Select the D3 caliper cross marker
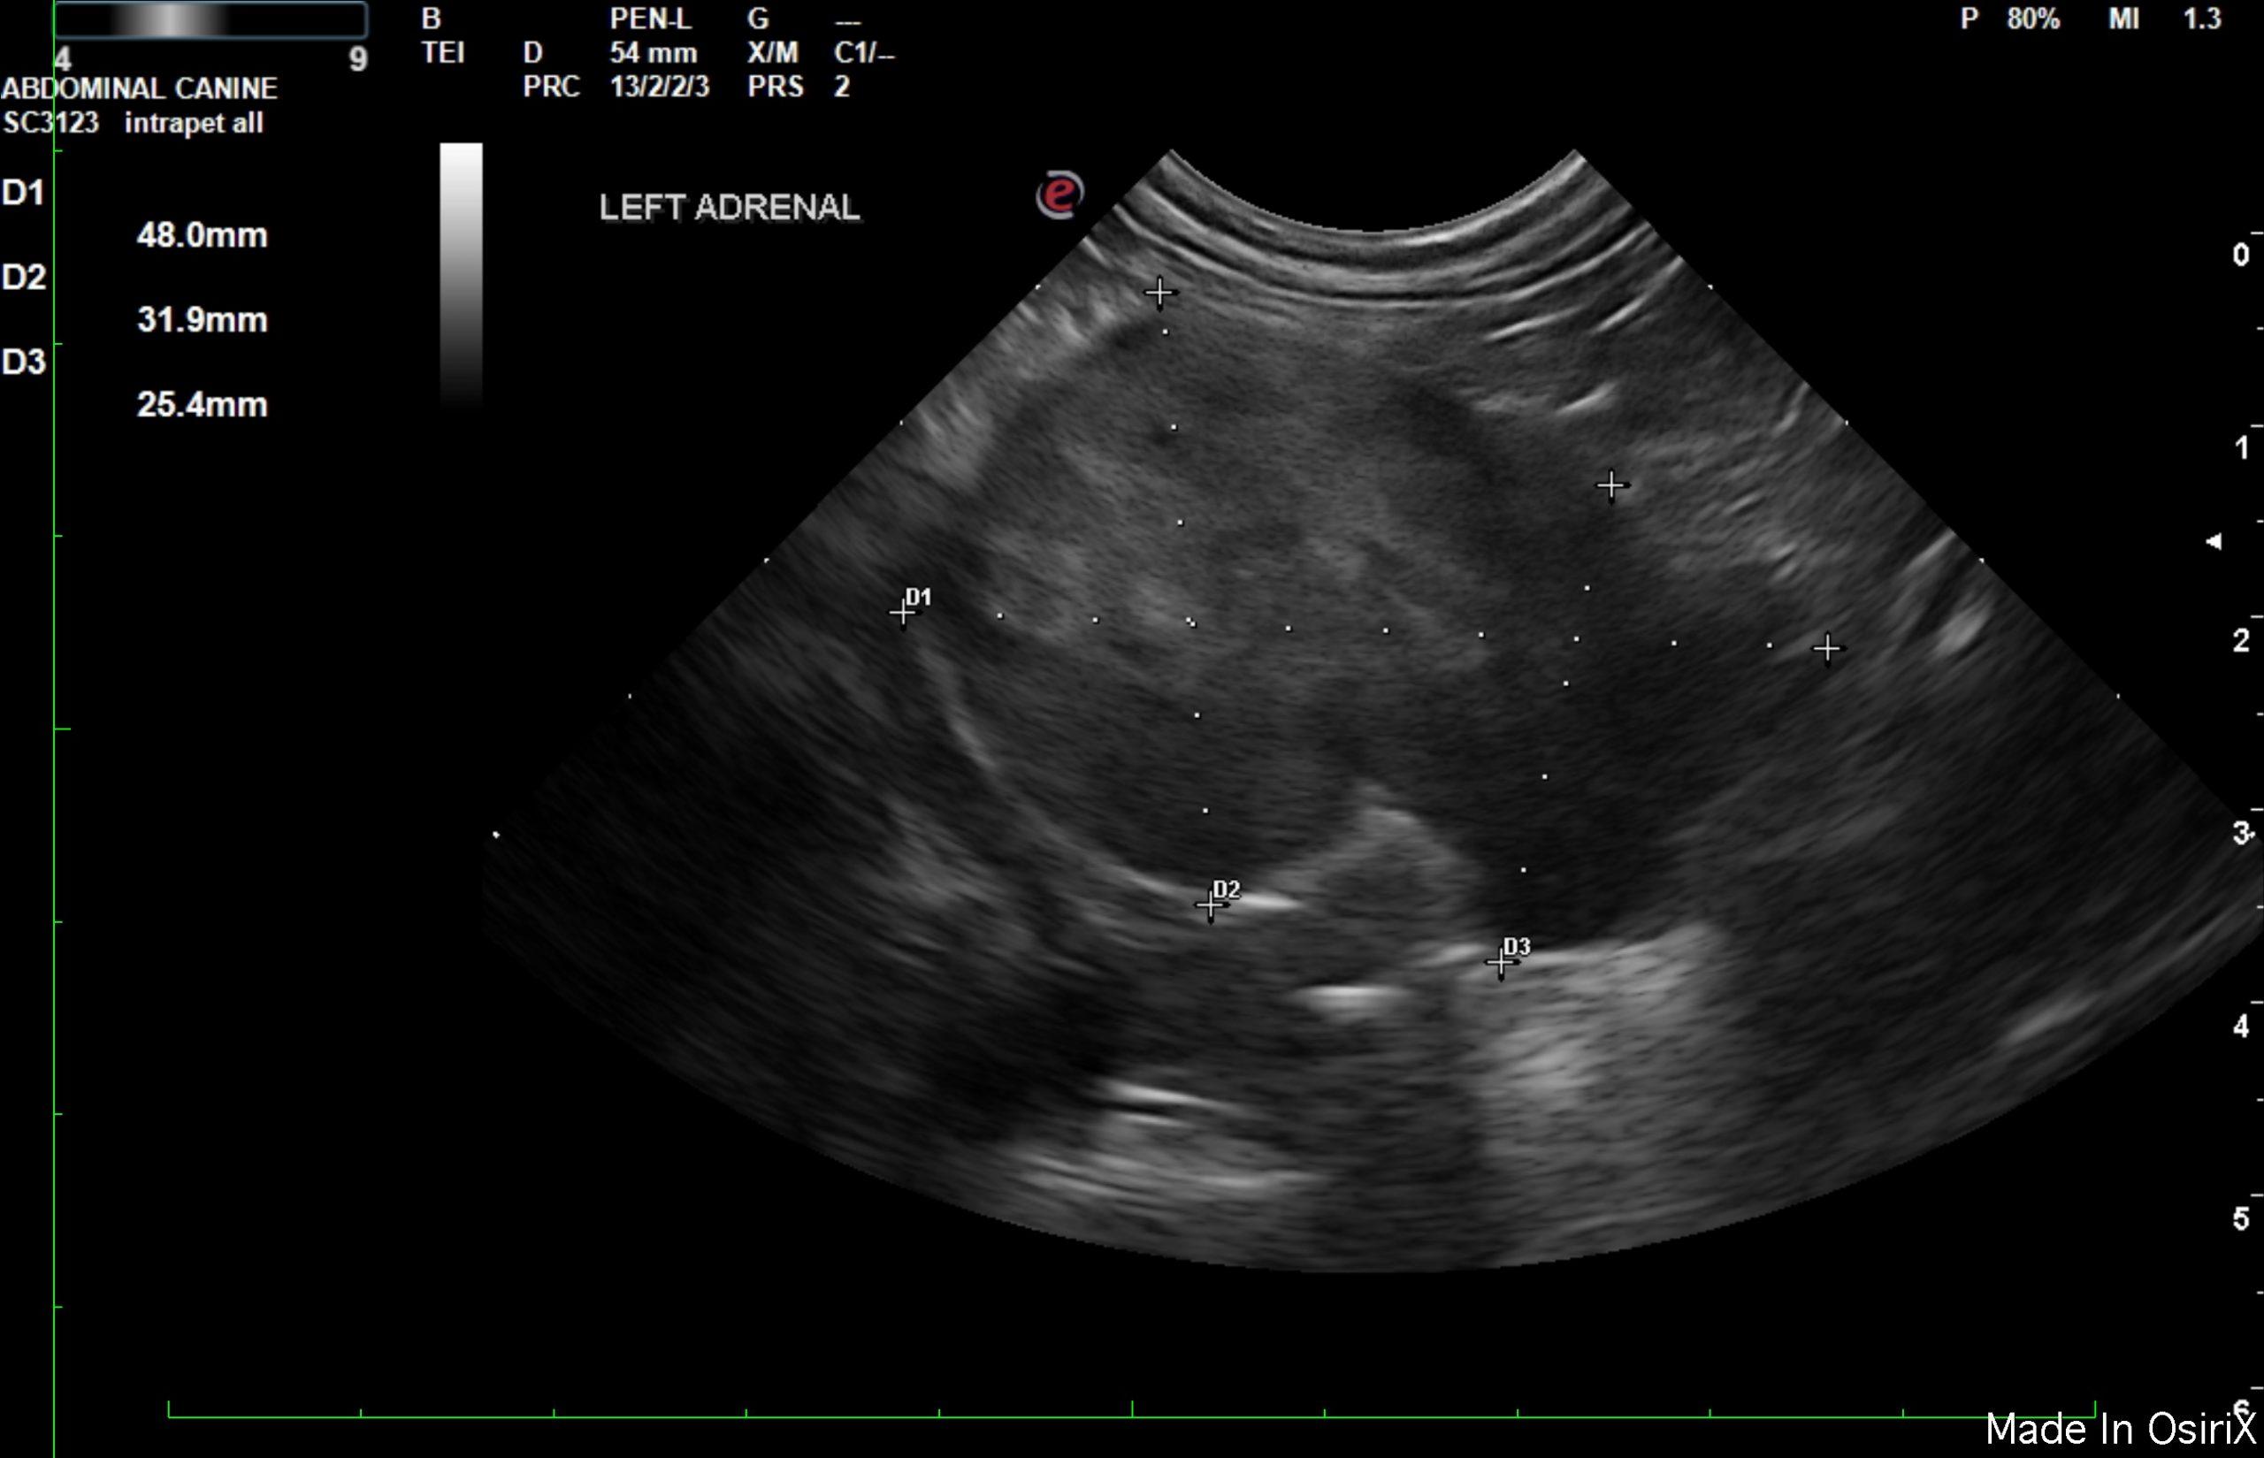 pyautogui.click(x=1500, y=963)
